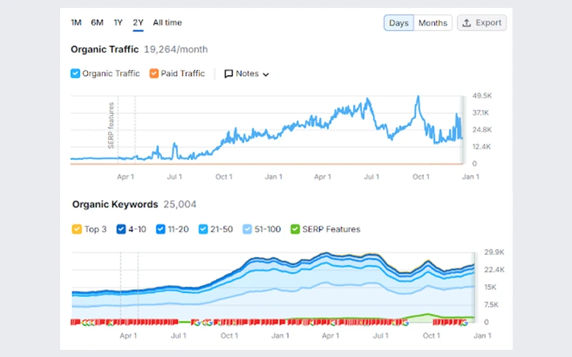Click the Notes speech bubble icon

click(x=229, y=74)
